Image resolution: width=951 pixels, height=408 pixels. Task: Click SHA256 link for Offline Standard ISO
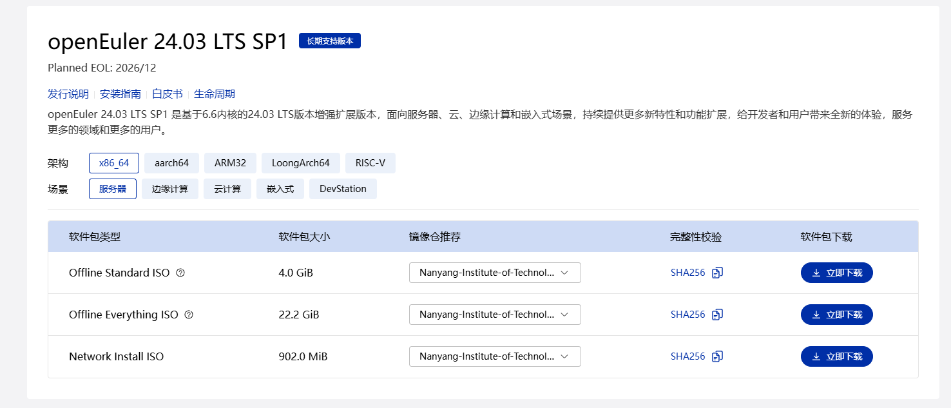(688, 273)
